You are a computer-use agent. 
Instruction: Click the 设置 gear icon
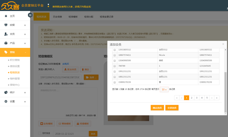click(6, 101)
